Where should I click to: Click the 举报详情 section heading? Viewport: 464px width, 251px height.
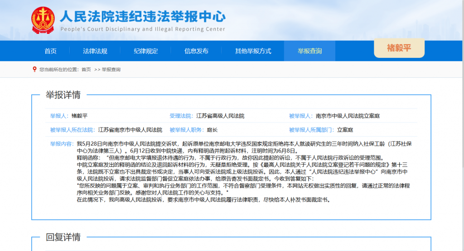pyautogui.click(x=63, y=95)
